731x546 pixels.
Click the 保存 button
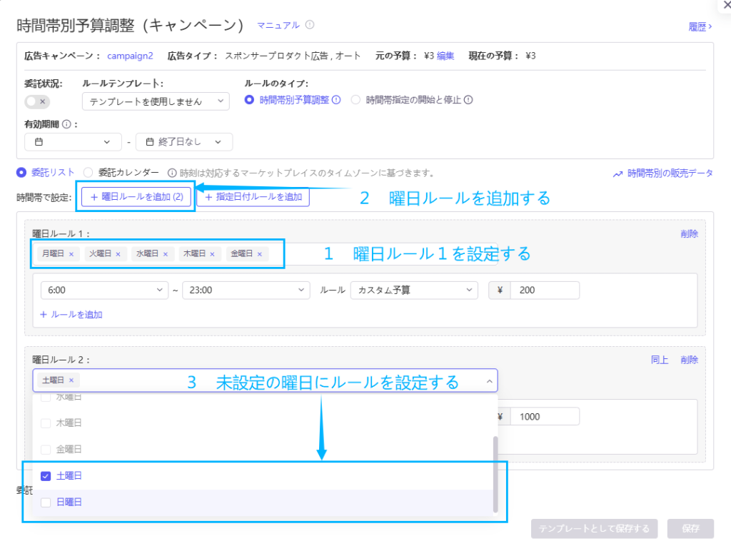(690, 529)
